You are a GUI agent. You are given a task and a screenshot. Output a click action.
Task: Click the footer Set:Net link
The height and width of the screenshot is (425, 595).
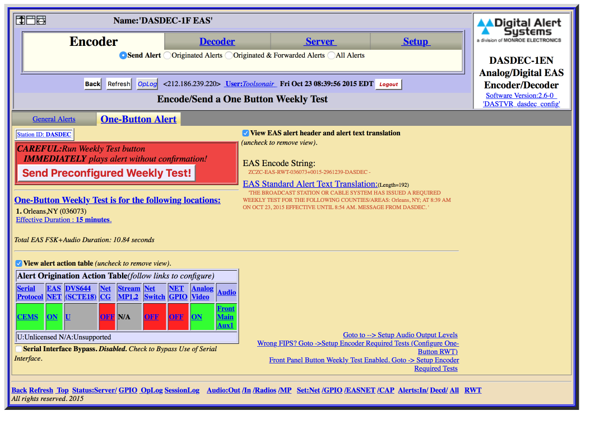point(308,390)
